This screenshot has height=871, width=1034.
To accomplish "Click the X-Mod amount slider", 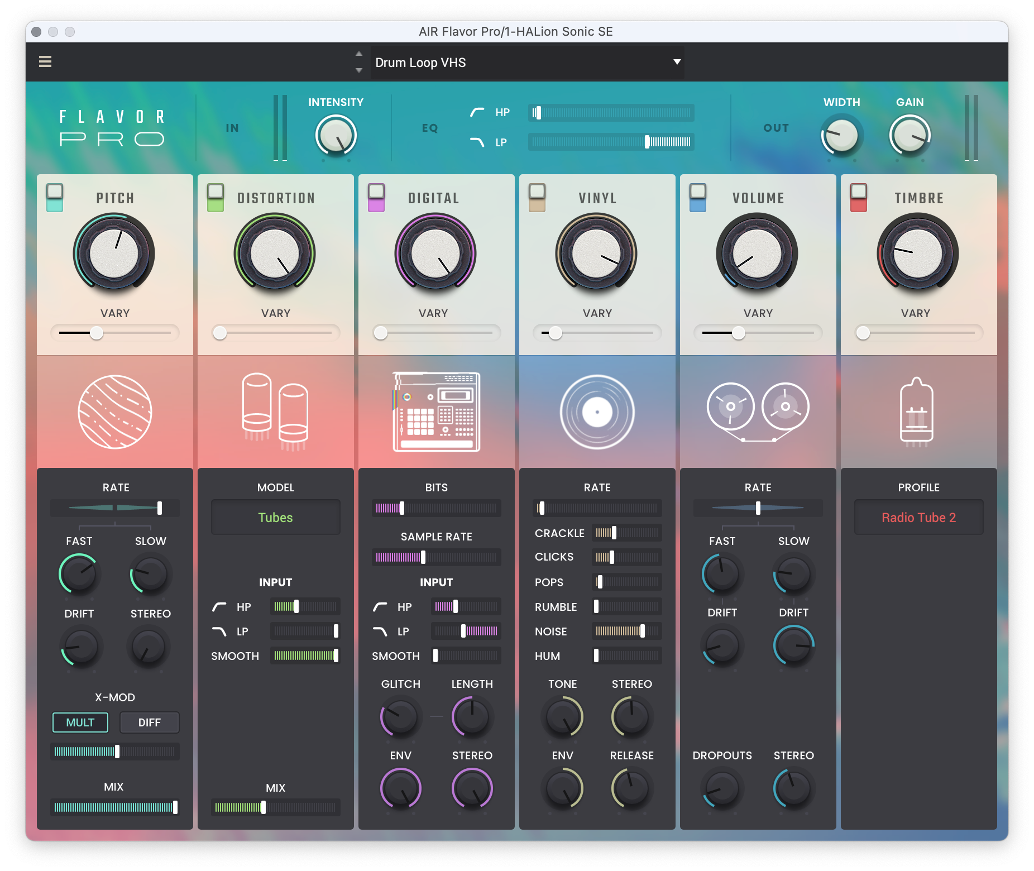I will (115, 752).
